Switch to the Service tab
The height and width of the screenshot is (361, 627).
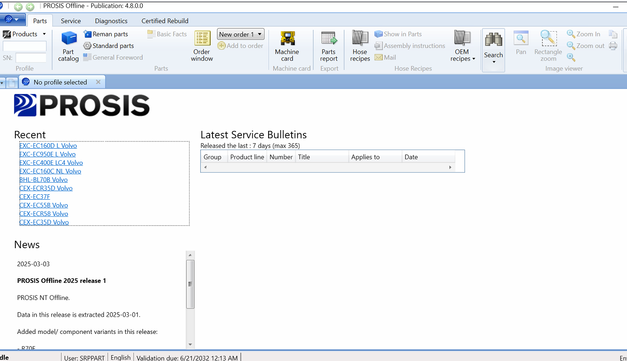click(71, 21)
